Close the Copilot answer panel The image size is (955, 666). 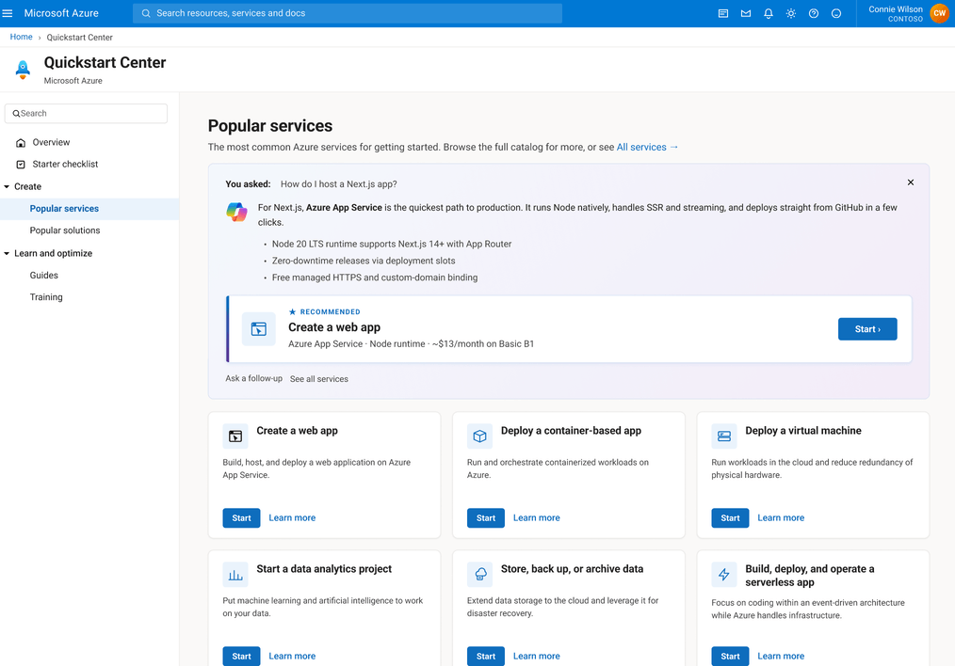tap(910, 182)
